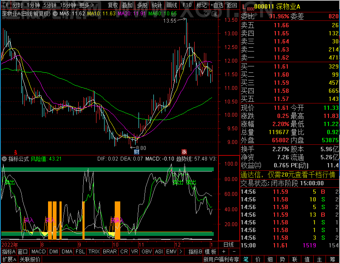The image size is (340, 264).
Task: Open 复权 adjustment options
Action: pyautogui.click(x=113, y=5)
